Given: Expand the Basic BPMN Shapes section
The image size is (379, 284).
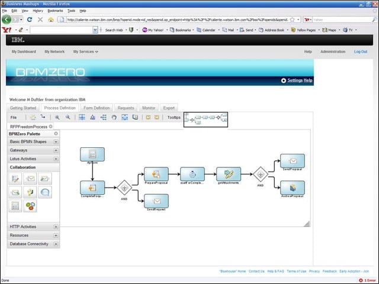Looking at the screenshot, I should coord(56,142).
